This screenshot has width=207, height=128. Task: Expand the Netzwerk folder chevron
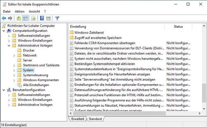click(x=14, y=56)
